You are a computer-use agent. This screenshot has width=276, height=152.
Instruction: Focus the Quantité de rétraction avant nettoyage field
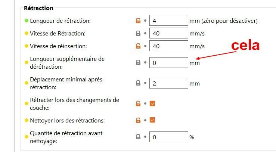[168, 137]
